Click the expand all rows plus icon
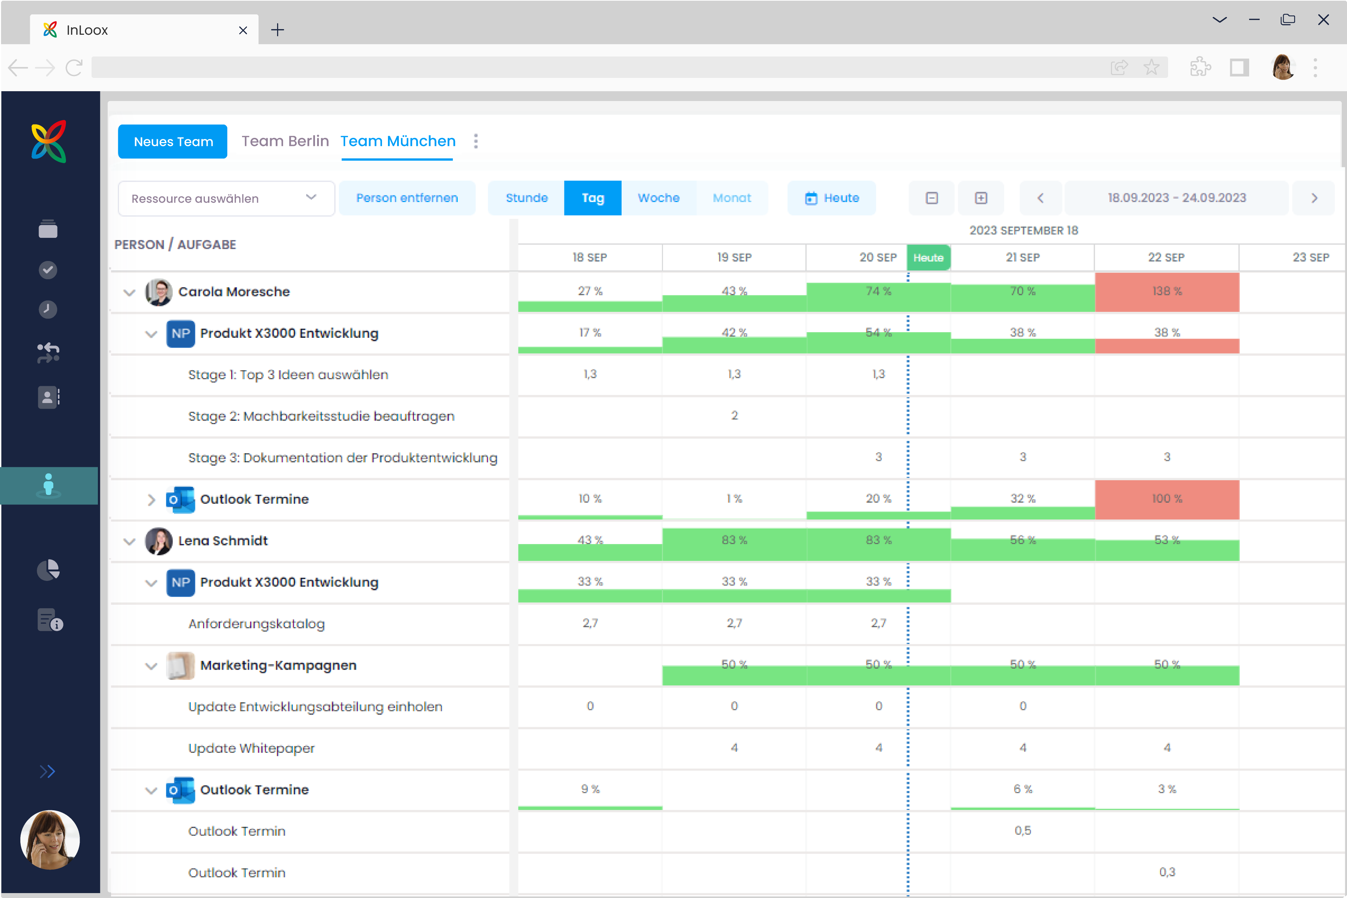 981,198
